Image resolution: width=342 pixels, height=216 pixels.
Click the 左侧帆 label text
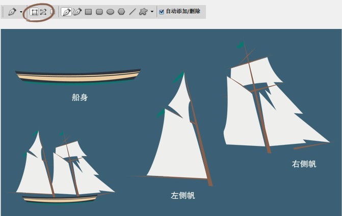[x=183, y=195]
